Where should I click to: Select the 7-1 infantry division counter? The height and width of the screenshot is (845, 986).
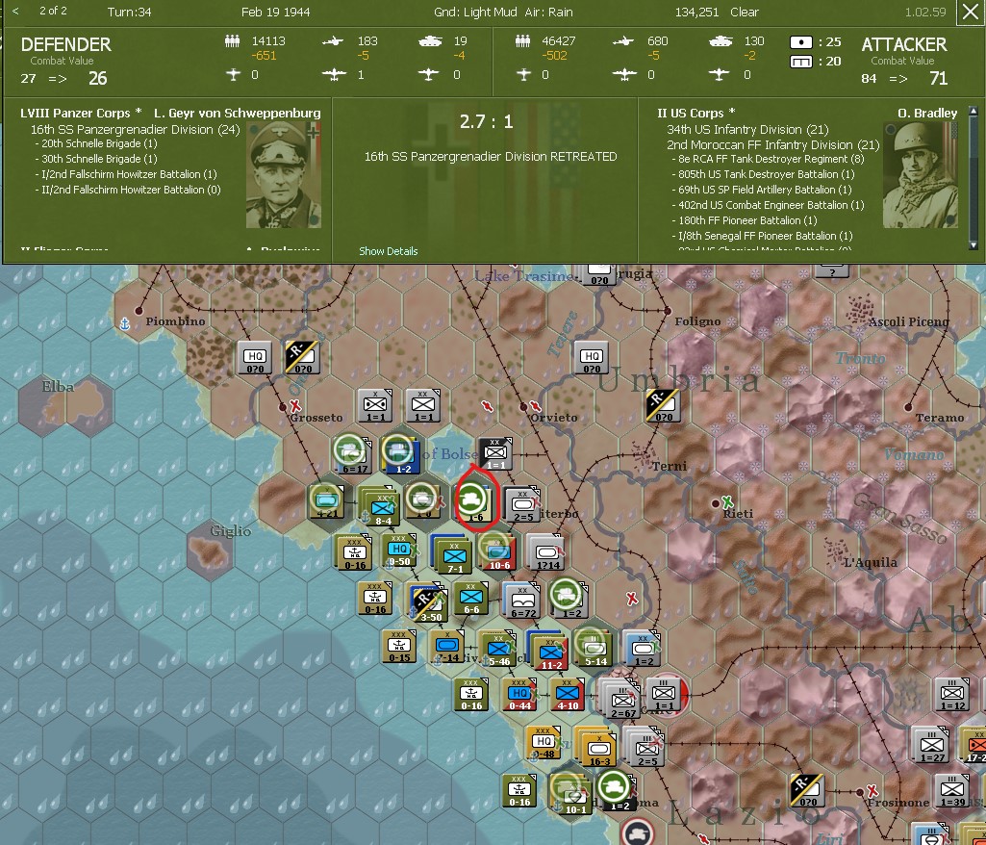tap(454, 554)
